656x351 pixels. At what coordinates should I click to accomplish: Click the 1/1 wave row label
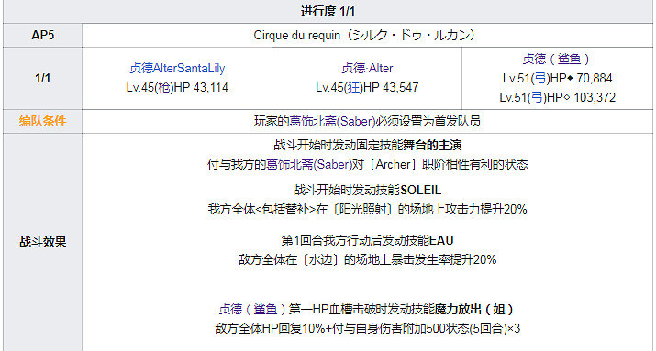tap(43, 78)
